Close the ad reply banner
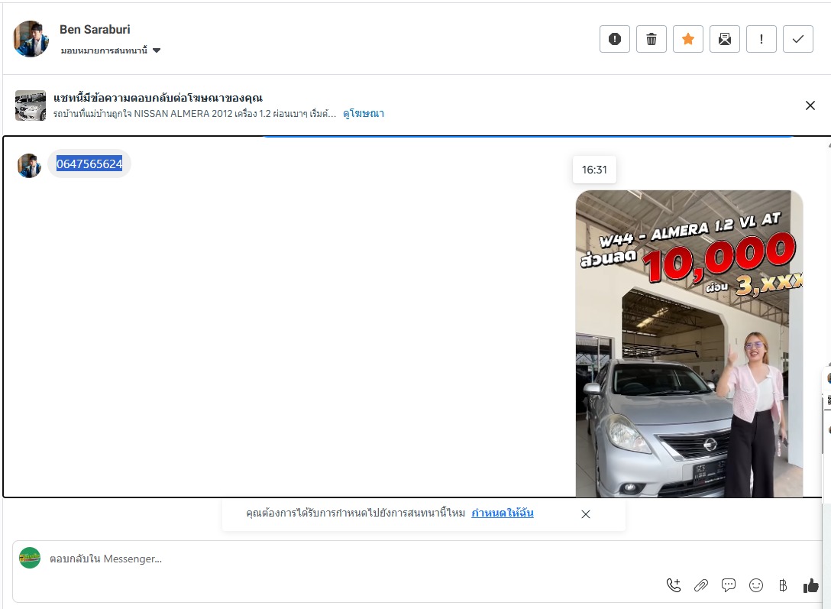Viewport: 831px width, 609px height. [810, 105]
